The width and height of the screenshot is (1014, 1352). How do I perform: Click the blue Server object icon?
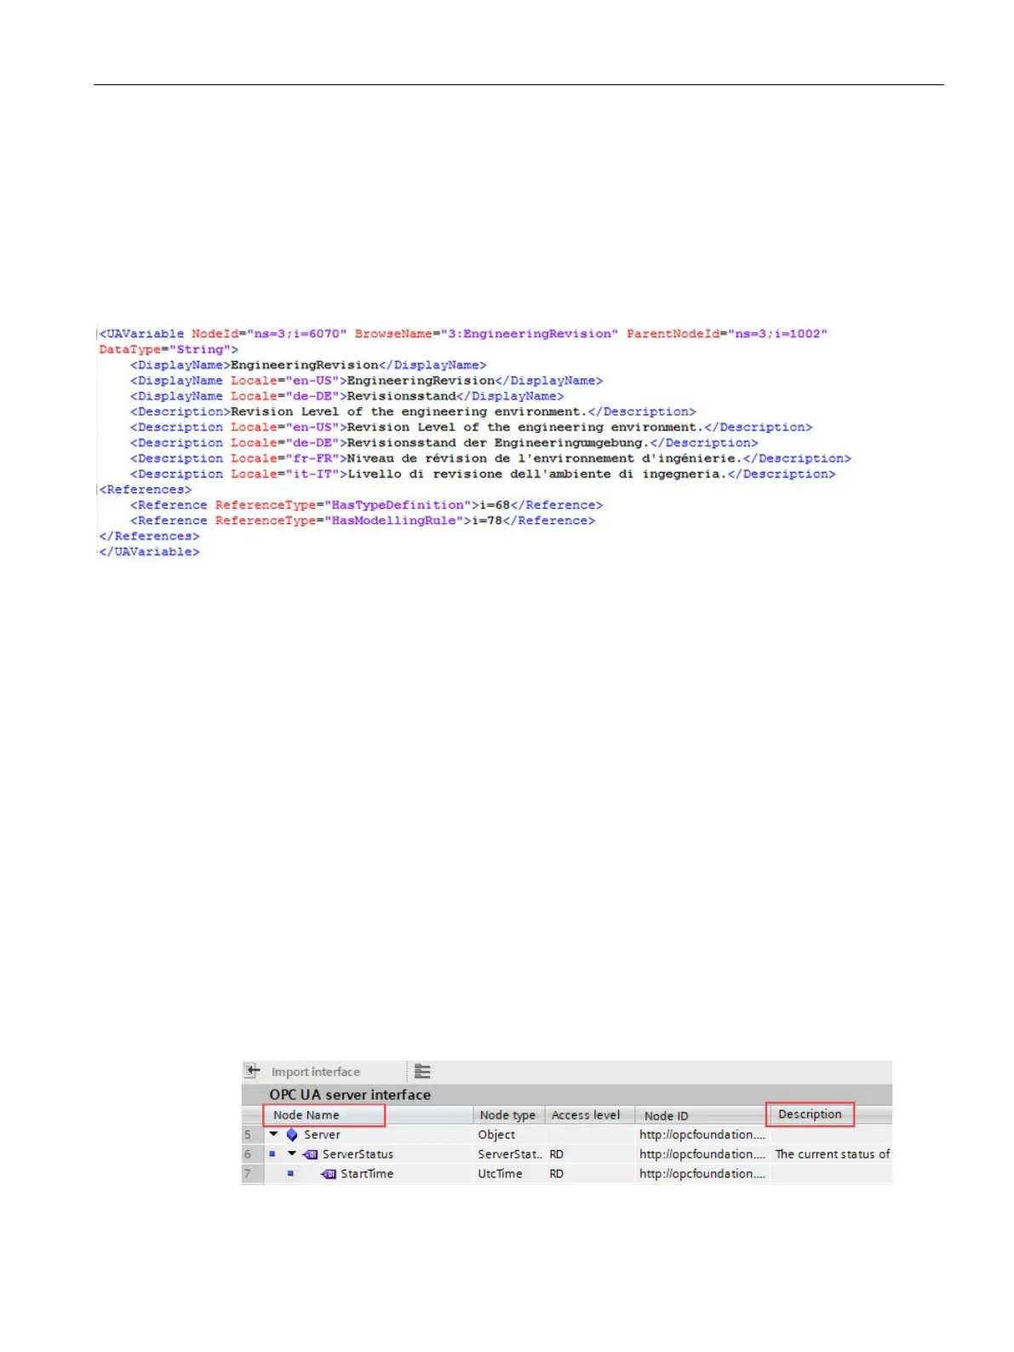pos(292,1135)
